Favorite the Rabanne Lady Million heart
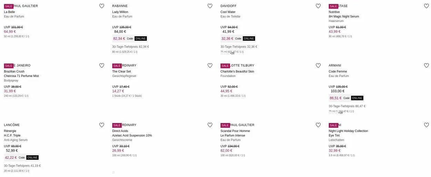Viewport: 431px width, 177px height. tap(210, 6)
